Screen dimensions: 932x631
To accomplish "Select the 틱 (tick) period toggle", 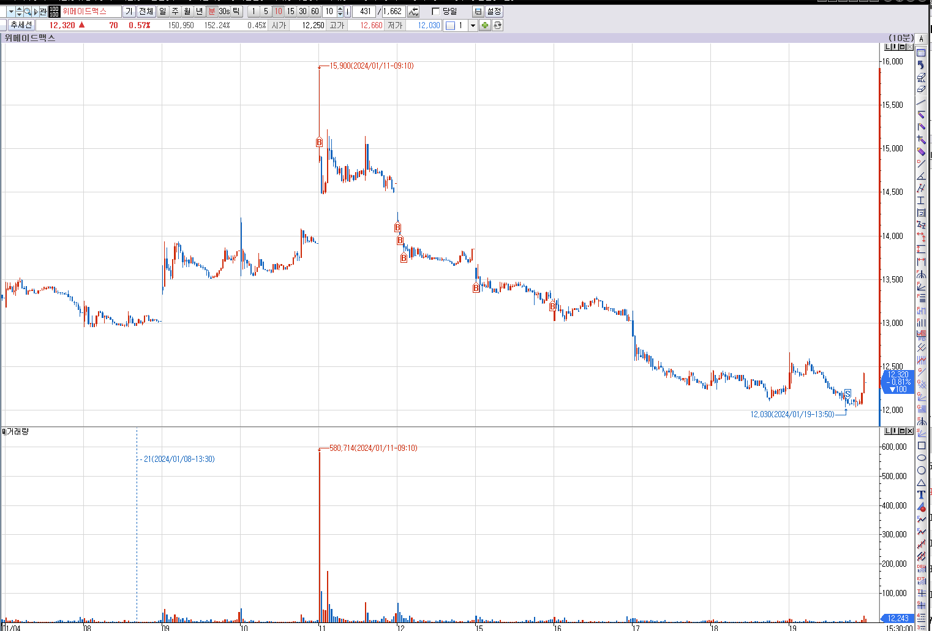I will 236,12.
